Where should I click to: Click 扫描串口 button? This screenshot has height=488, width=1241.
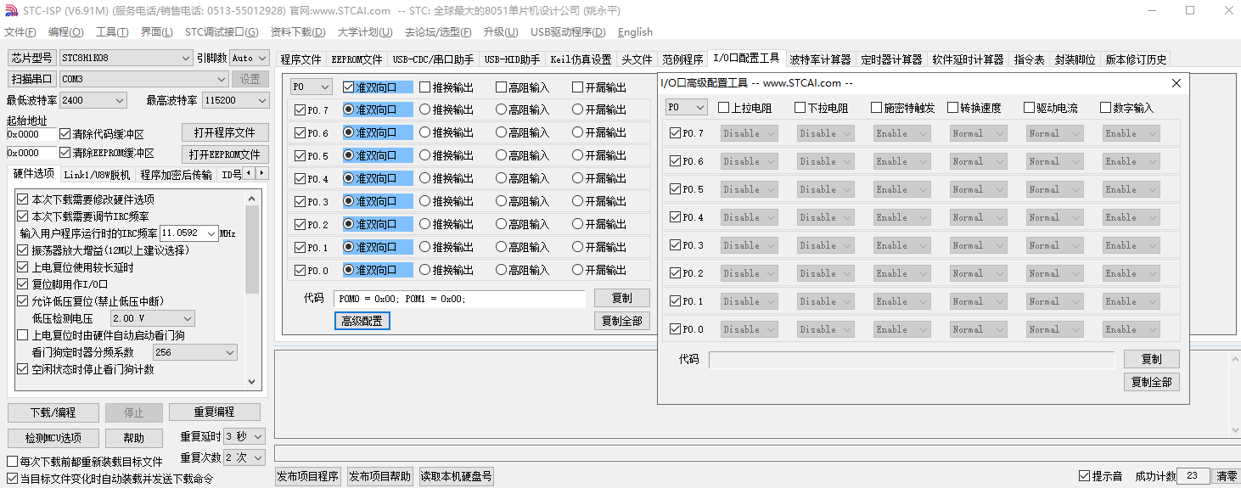pyautogui.click(x=32, y=79)
